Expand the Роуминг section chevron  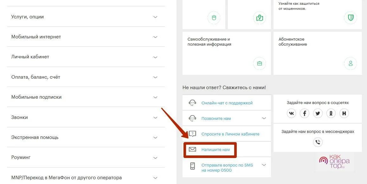click(155, 158)
